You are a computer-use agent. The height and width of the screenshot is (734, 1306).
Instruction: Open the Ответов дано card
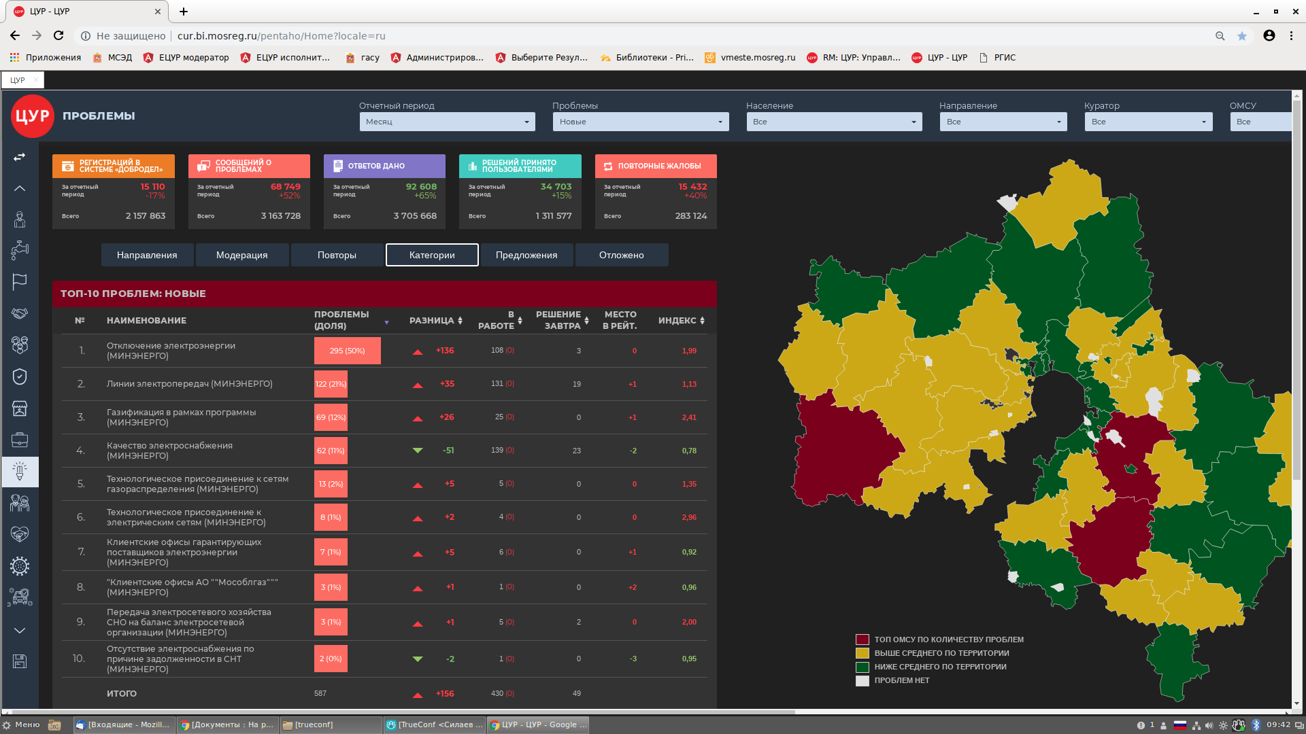pos(384,192)
